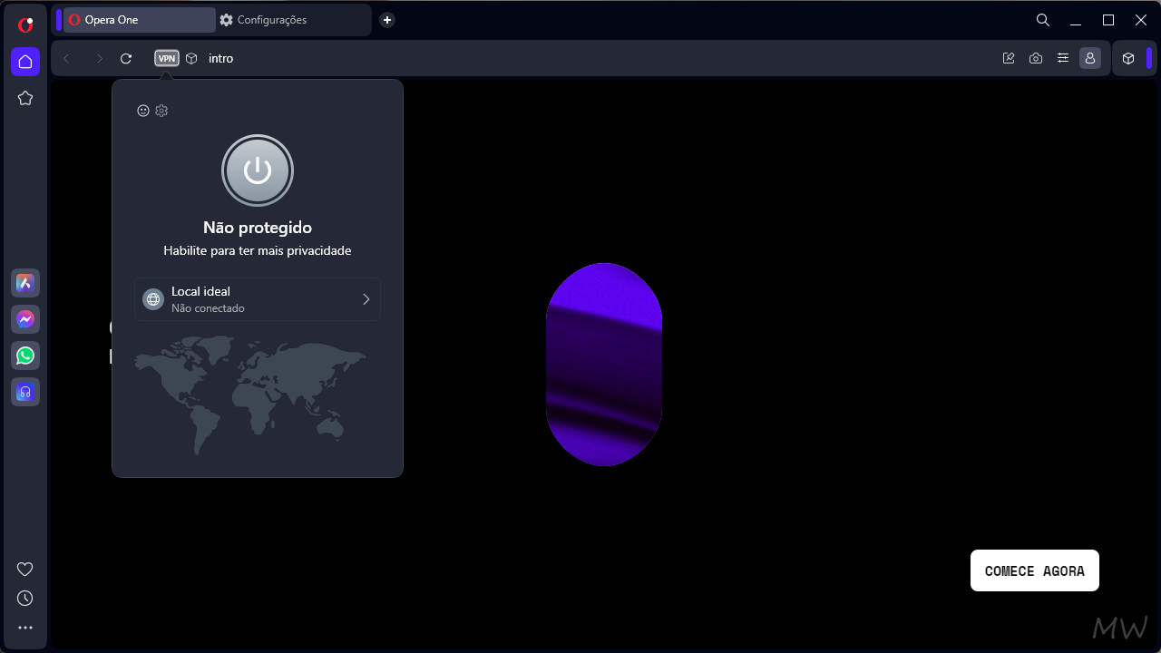Open search tabs magnifier icon

(1043, 20)
